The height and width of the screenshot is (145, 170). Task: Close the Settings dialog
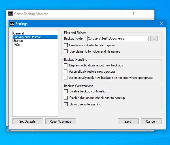coord(161,24)
